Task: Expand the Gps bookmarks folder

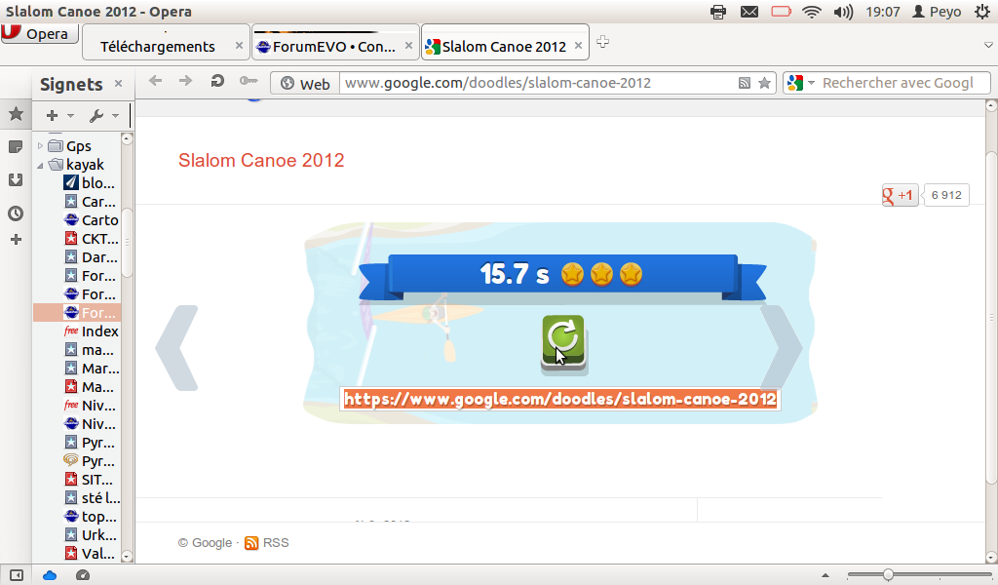Action: [x=40, y=146]
